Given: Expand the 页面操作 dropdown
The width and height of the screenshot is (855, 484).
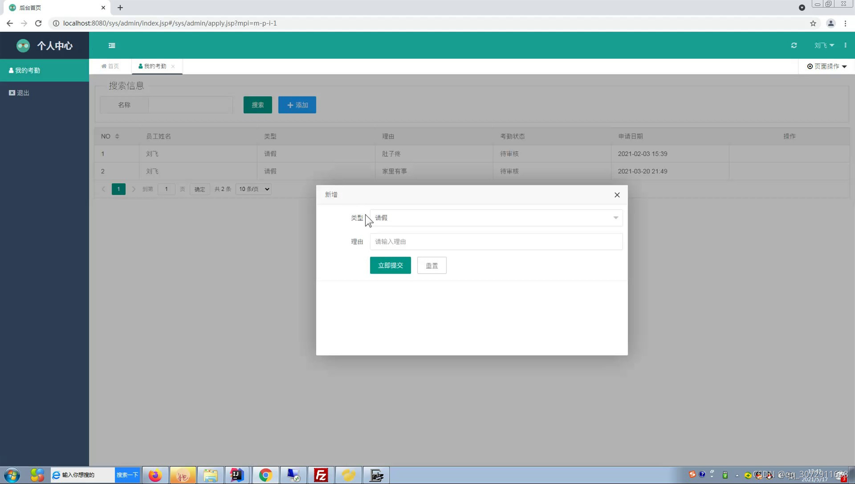Looking at the screenshot, I should (827, 66).
